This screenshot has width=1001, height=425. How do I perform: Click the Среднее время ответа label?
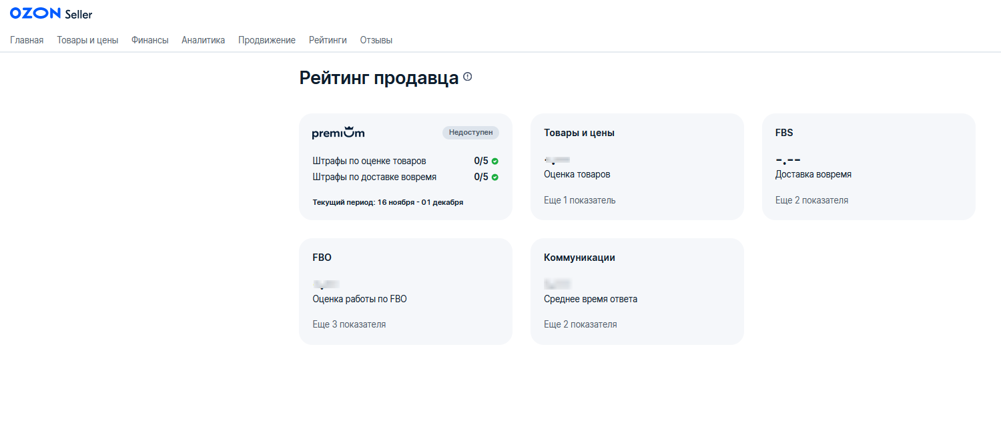coord(591,299)
